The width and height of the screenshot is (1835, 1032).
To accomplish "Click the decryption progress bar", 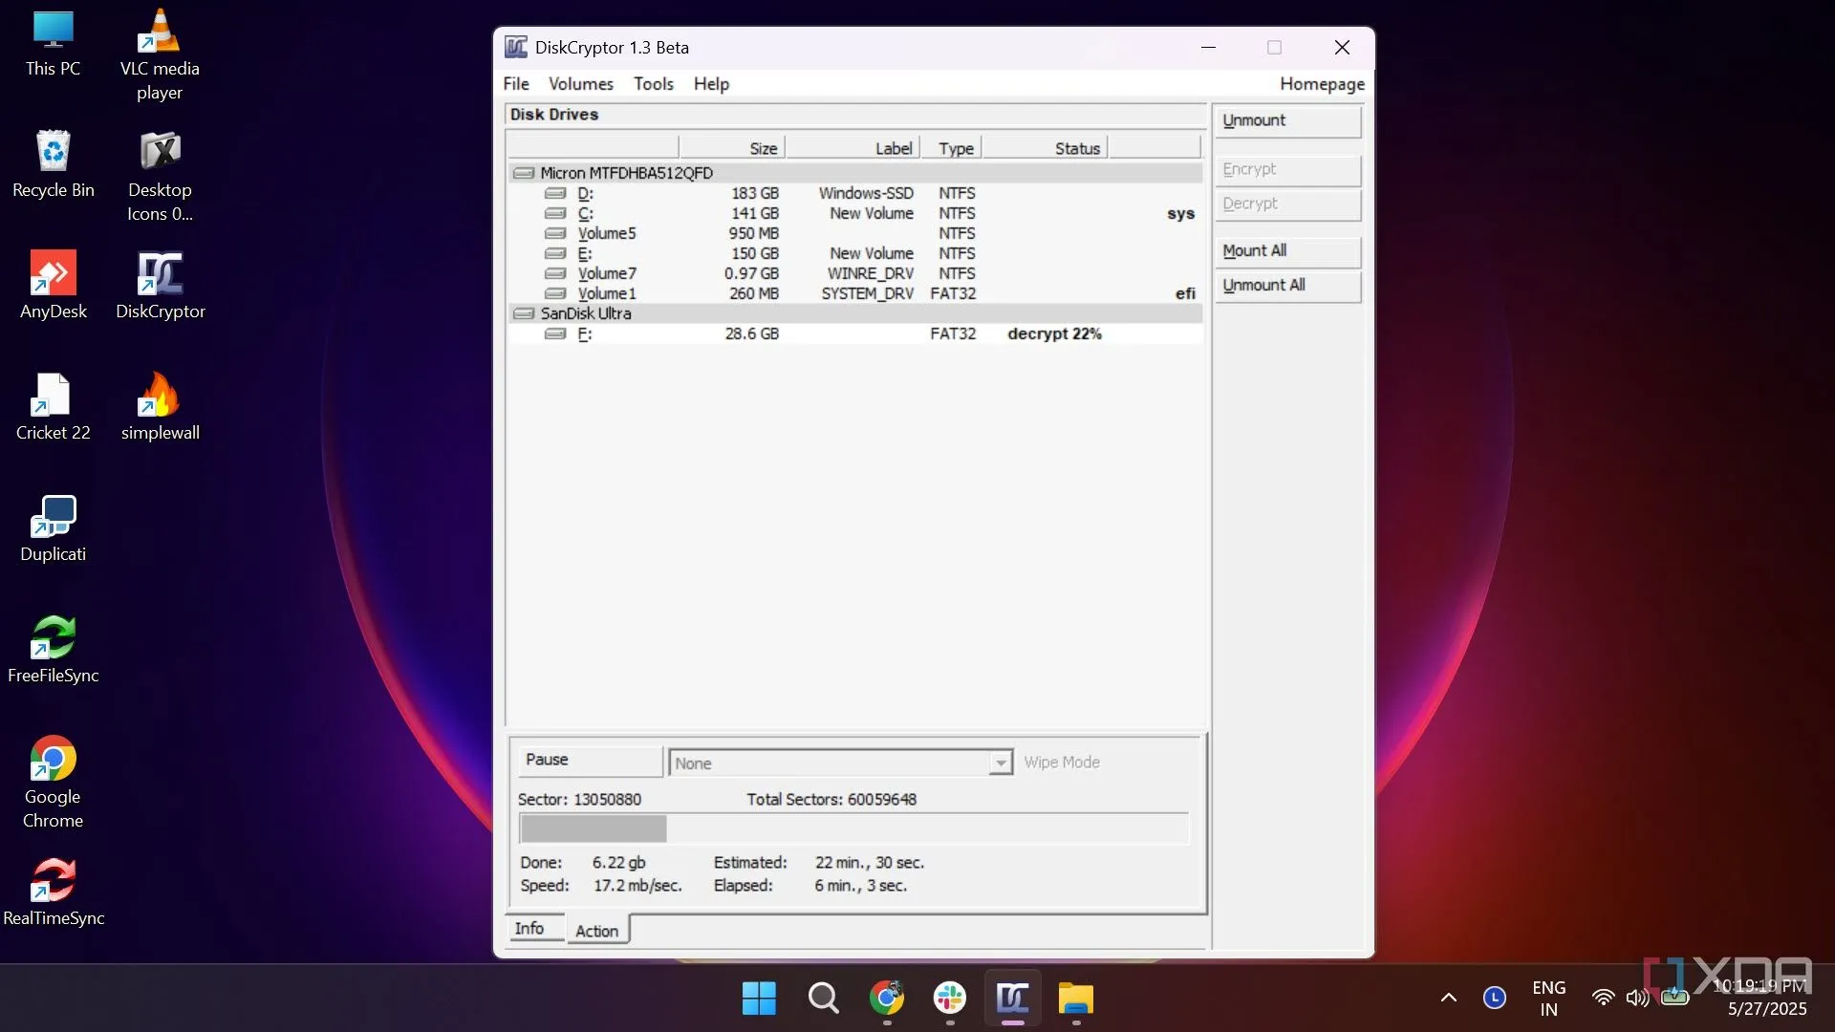I will click(853, 828).
